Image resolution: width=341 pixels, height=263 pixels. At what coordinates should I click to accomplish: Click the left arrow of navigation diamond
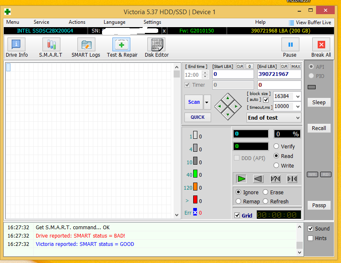(219, 106)
